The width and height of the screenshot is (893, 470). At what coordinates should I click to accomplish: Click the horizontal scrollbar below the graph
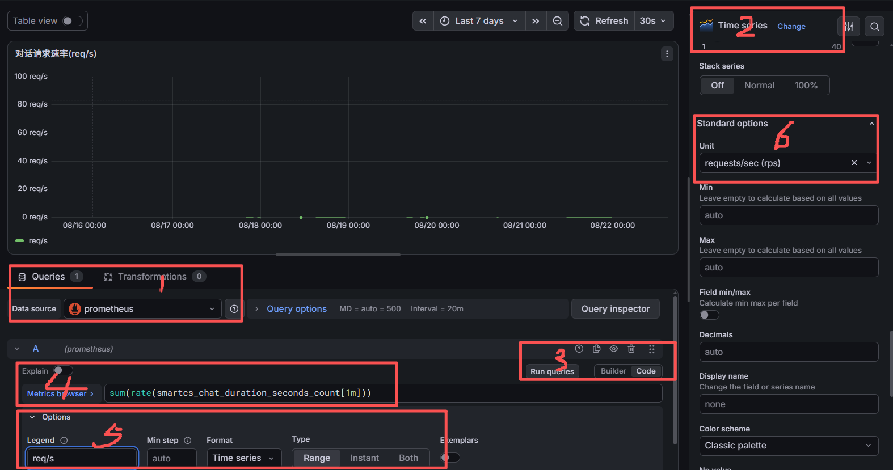tap(338, 255)
